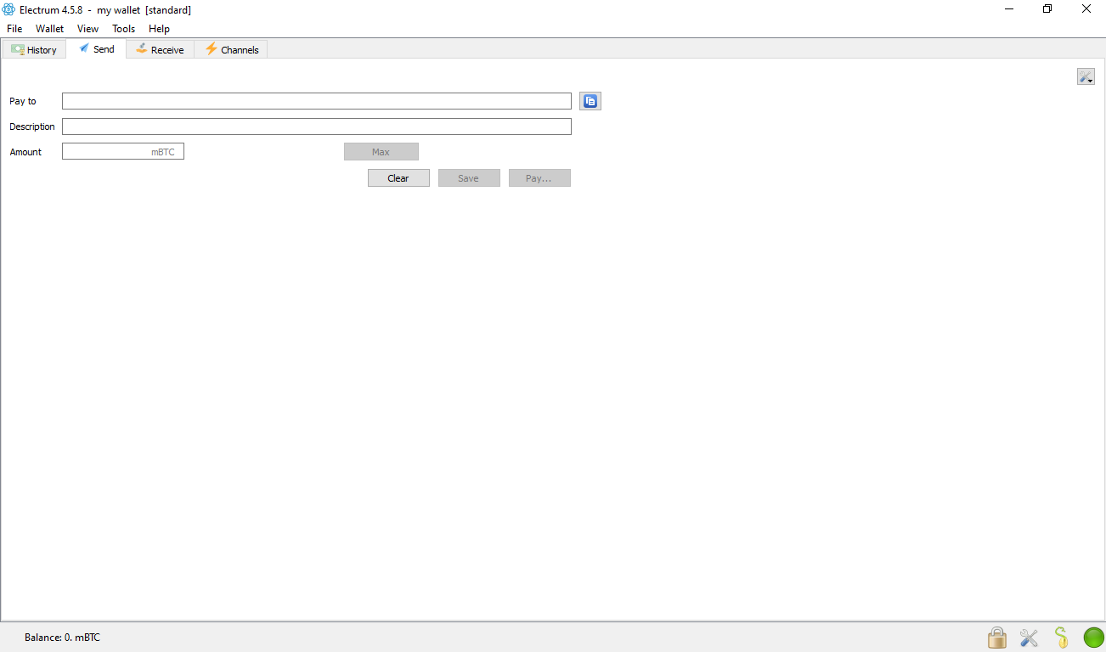
Task: Open the Help menu
Action: 159,29
